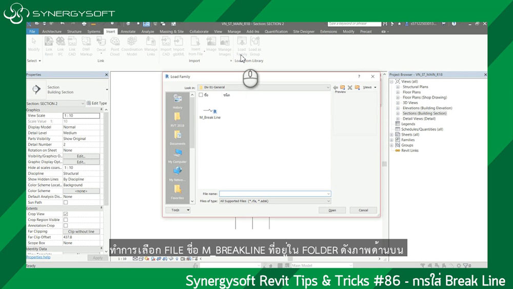513x289 pixels.
Task: Click Link CAD ribbon icon
Action: pyautogui.click(x=72, y=46)
